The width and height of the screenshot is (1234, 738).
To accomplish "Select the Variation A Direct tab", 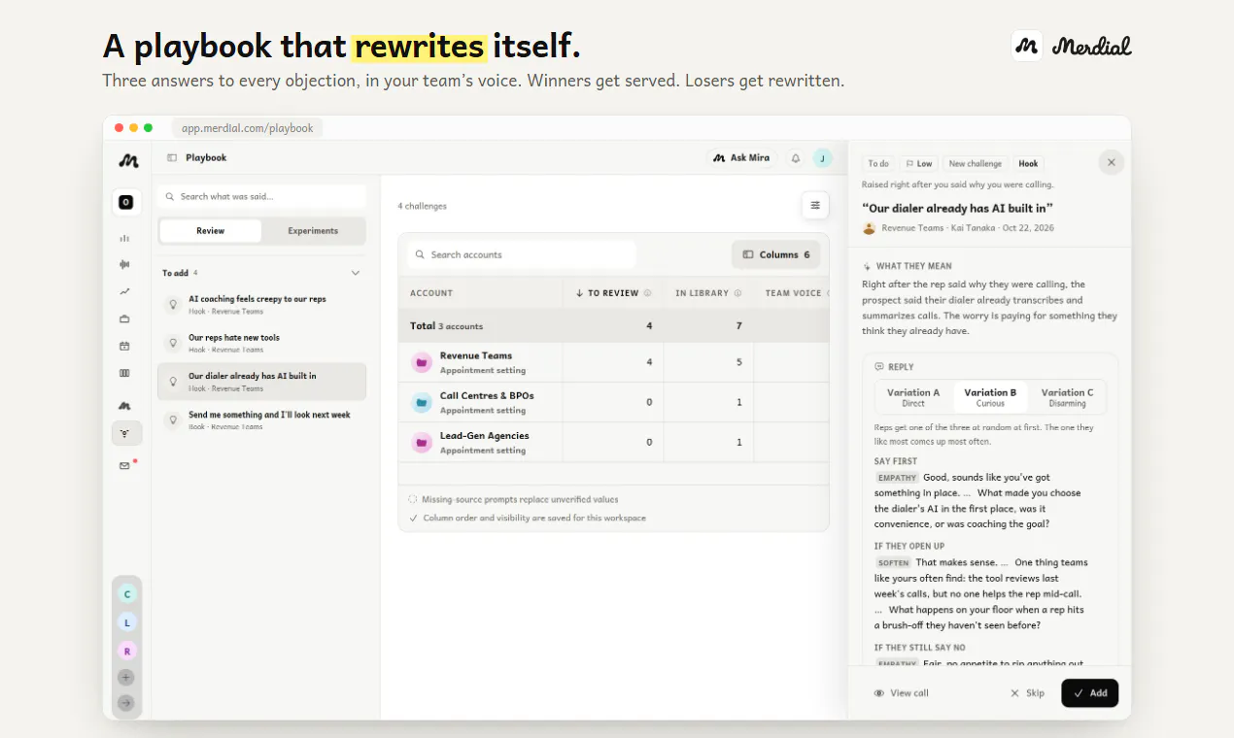I will pyautogui.click(x=913, y=397).
